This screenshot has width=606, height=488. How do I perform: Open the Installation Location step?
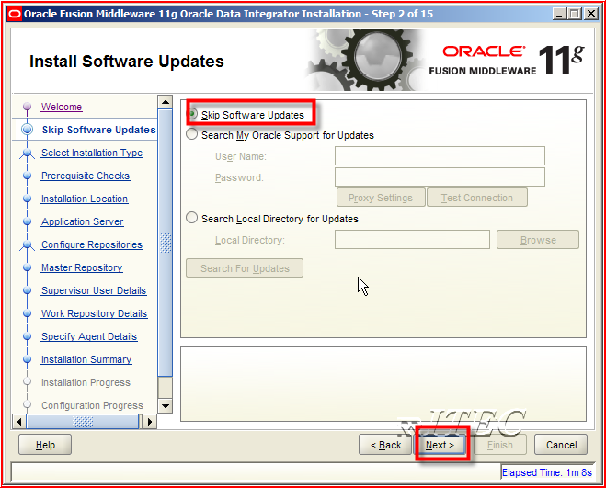tap(85, 199)
